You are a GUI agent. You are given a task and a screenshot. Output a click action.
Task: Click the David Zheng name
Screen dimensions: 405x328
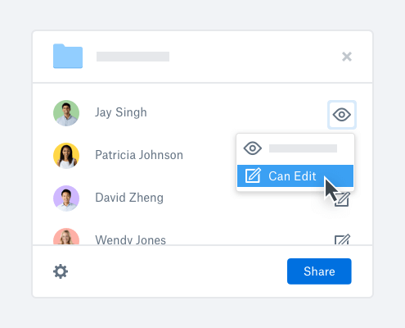click(129, 198)
